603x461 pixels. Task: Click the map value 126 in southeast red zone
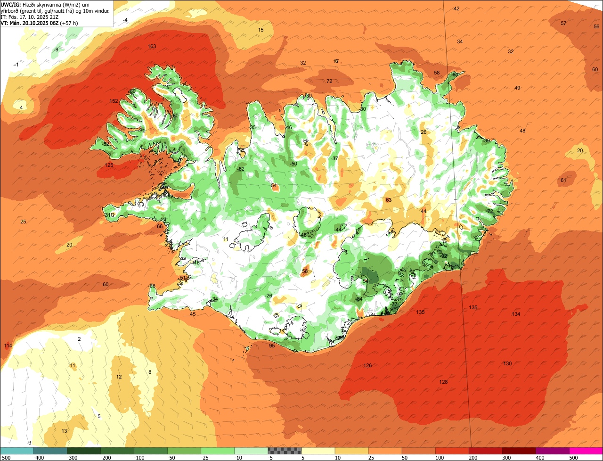(x=368, y=365)
